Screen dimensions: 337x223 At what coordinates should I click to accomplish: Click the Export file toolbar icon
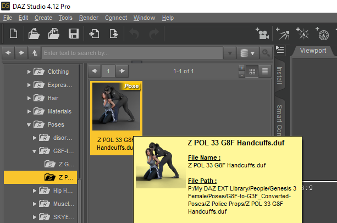coord(114,34)
